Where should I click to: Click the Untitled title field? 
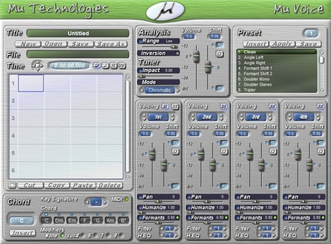tap(78, 33)
